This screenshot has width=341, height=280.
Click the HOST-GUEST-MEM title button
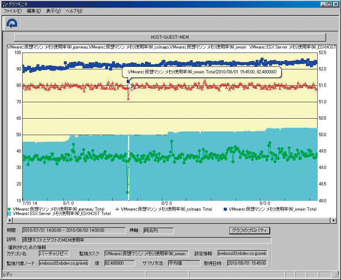point(170,37)
